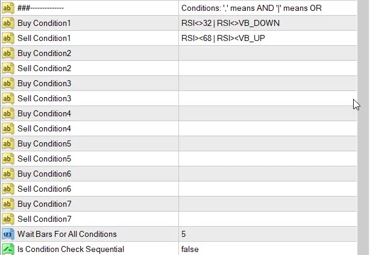
Task: Edit the Buy Condition1 RSI value field
Action: (230, 23)
